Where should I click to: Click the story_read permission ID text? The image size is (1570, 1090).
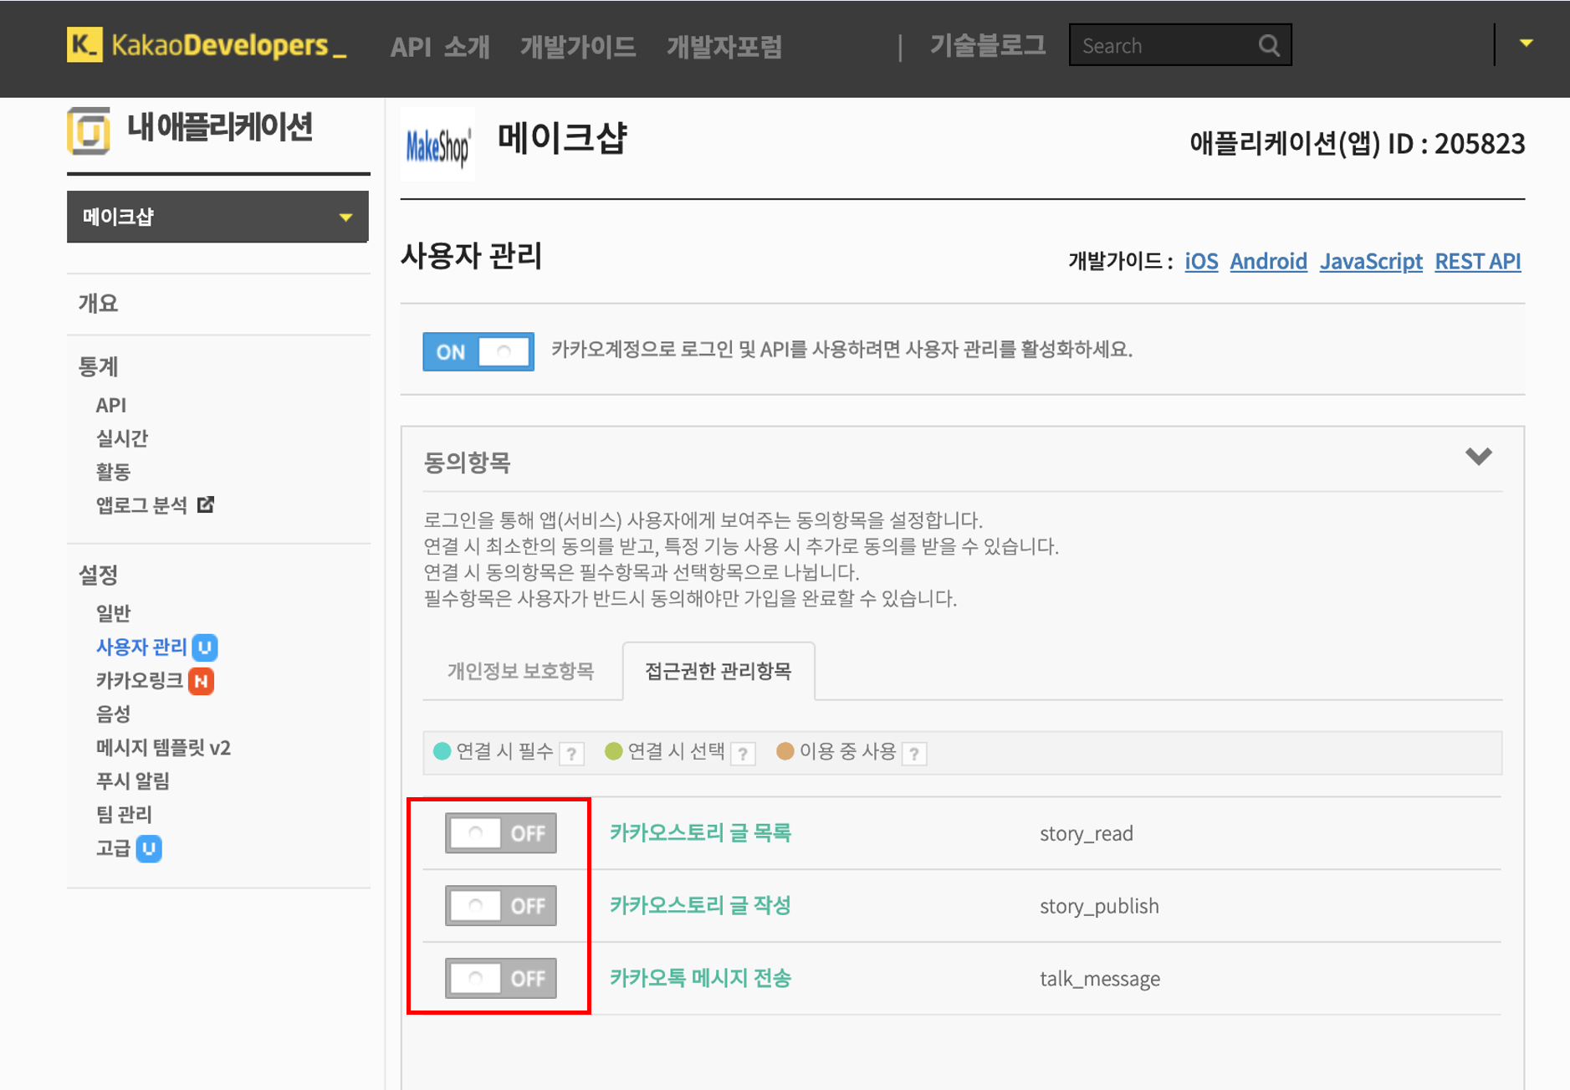[x=1087, y=833]
